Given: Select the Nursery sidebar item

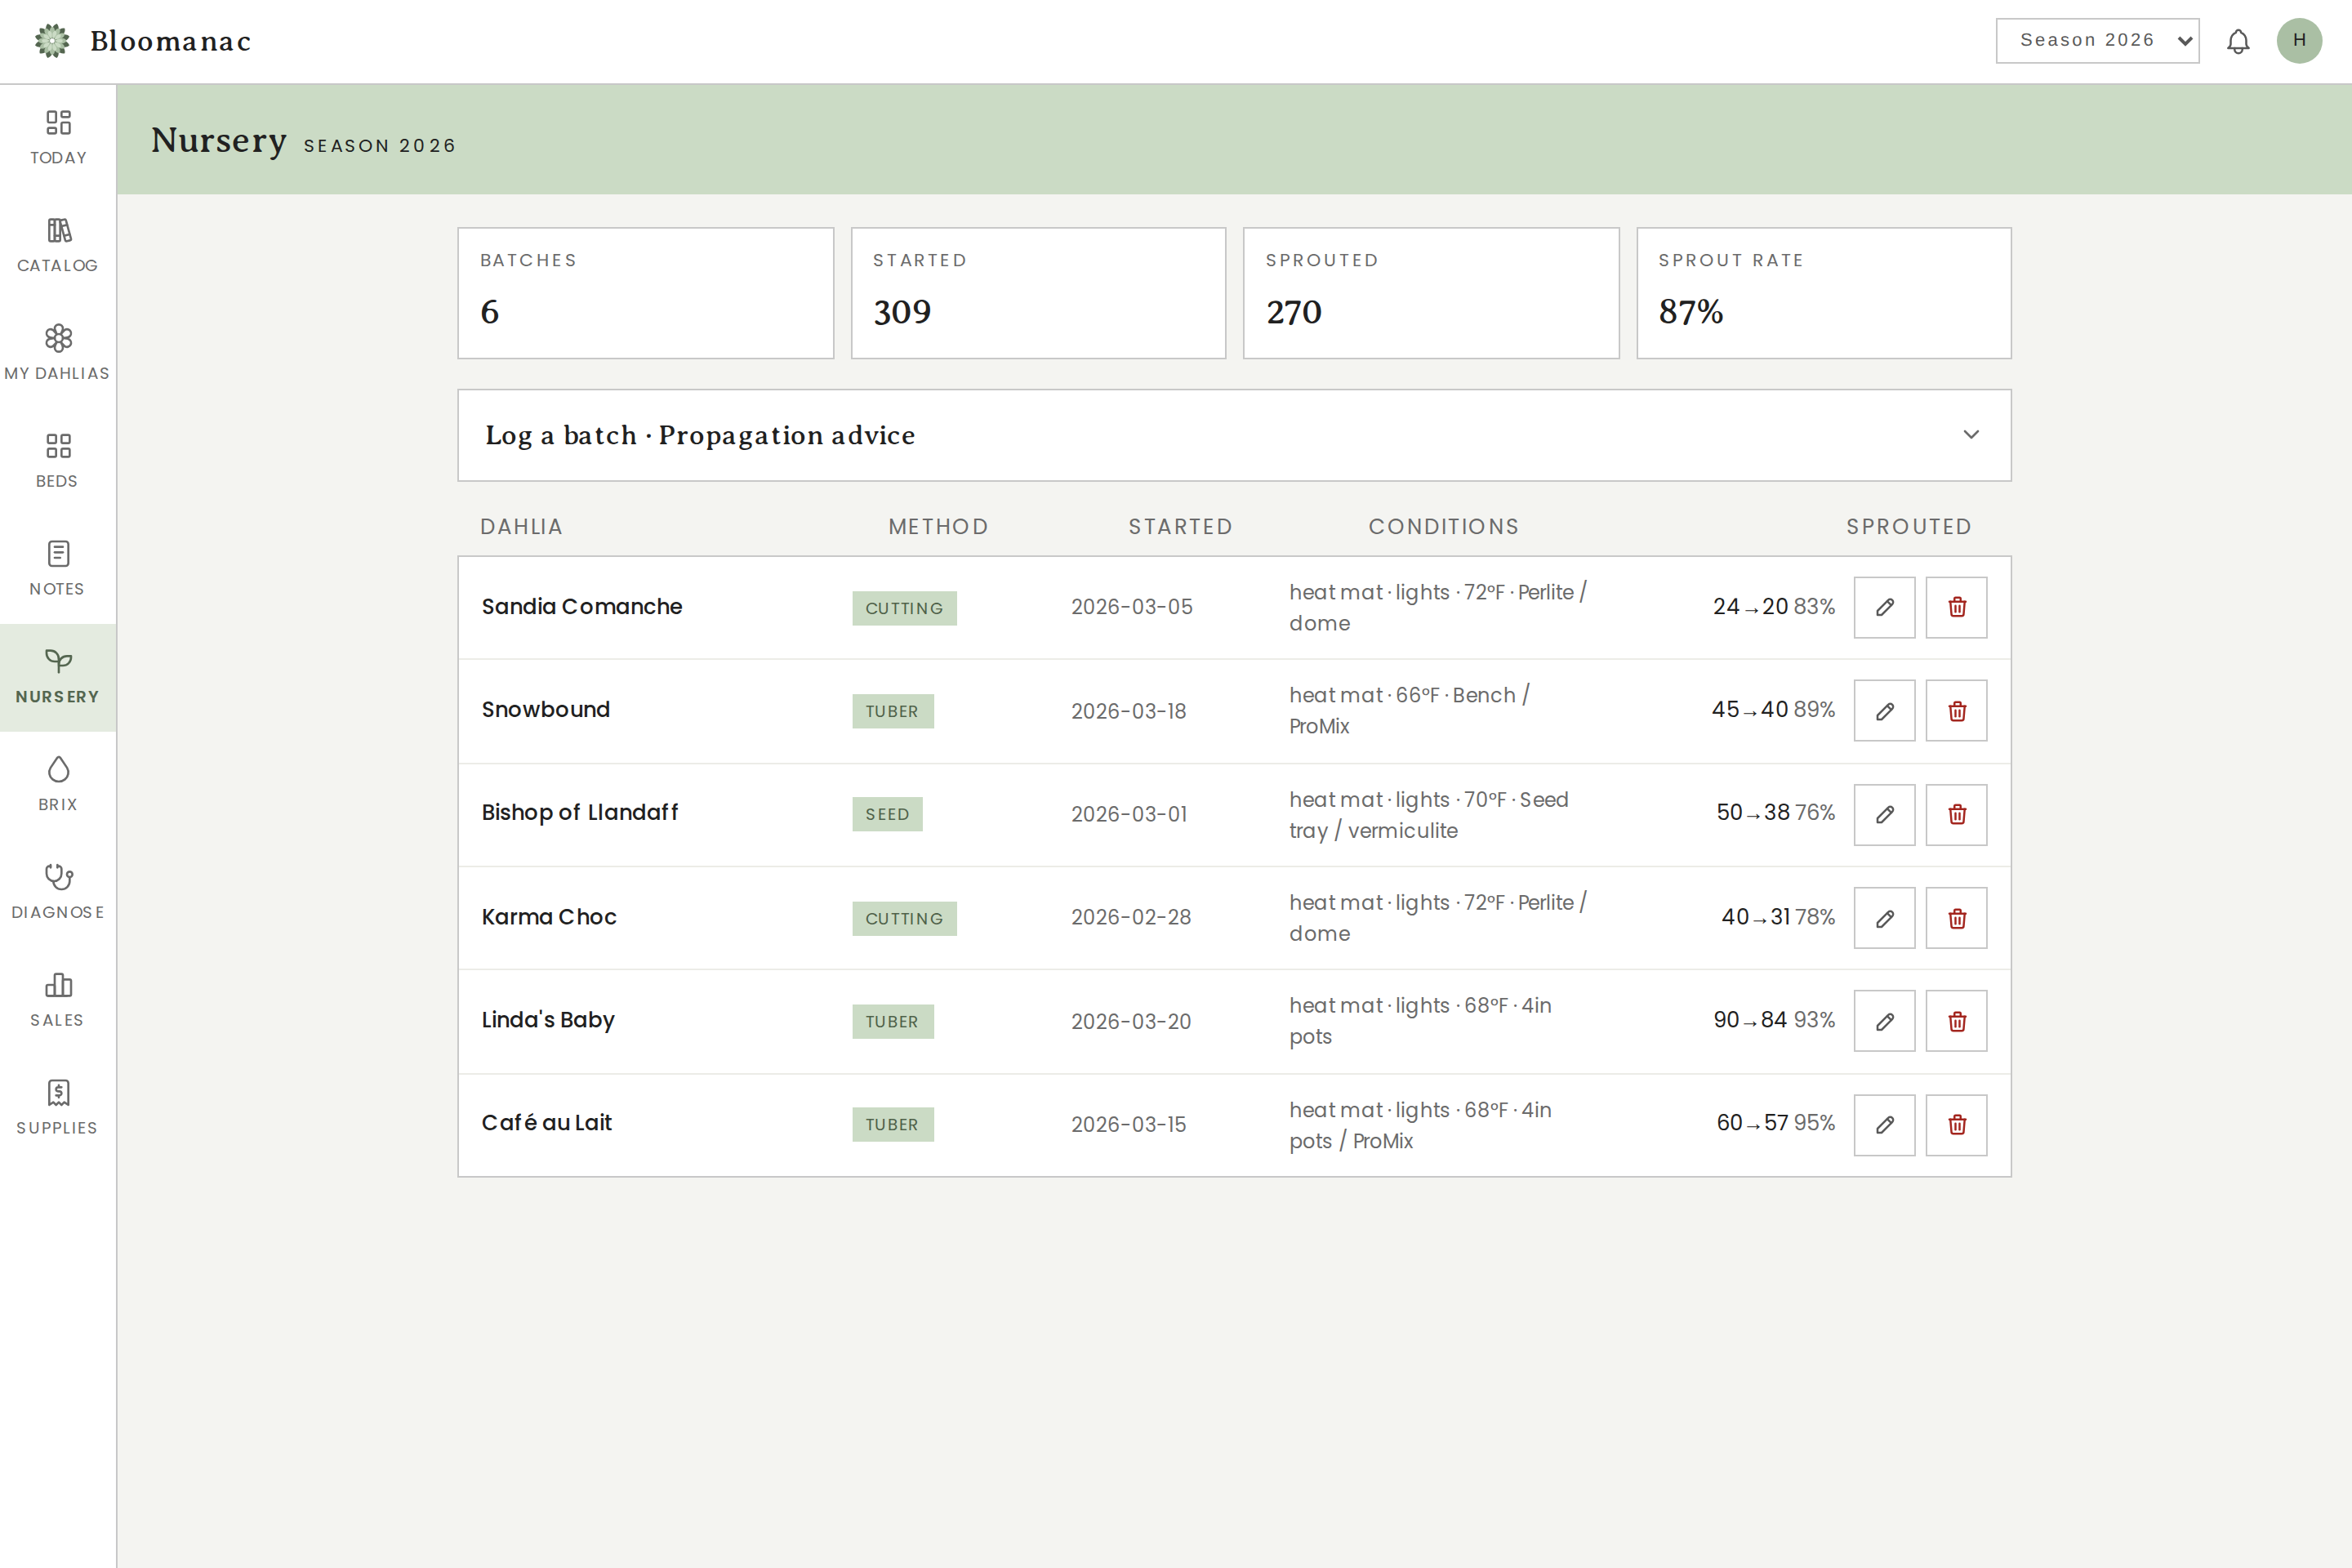Looking at the screenshot, I should pos(58,678).
